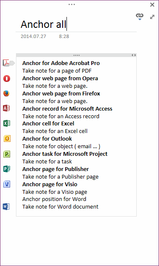Click 'Take note for Word document'
The width and height of the screenshot is (159, 266).
click(x=60, y=206)
